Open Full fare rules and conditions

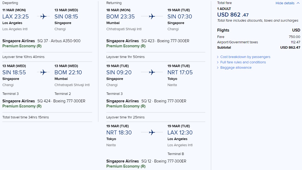tap(243, 62)
